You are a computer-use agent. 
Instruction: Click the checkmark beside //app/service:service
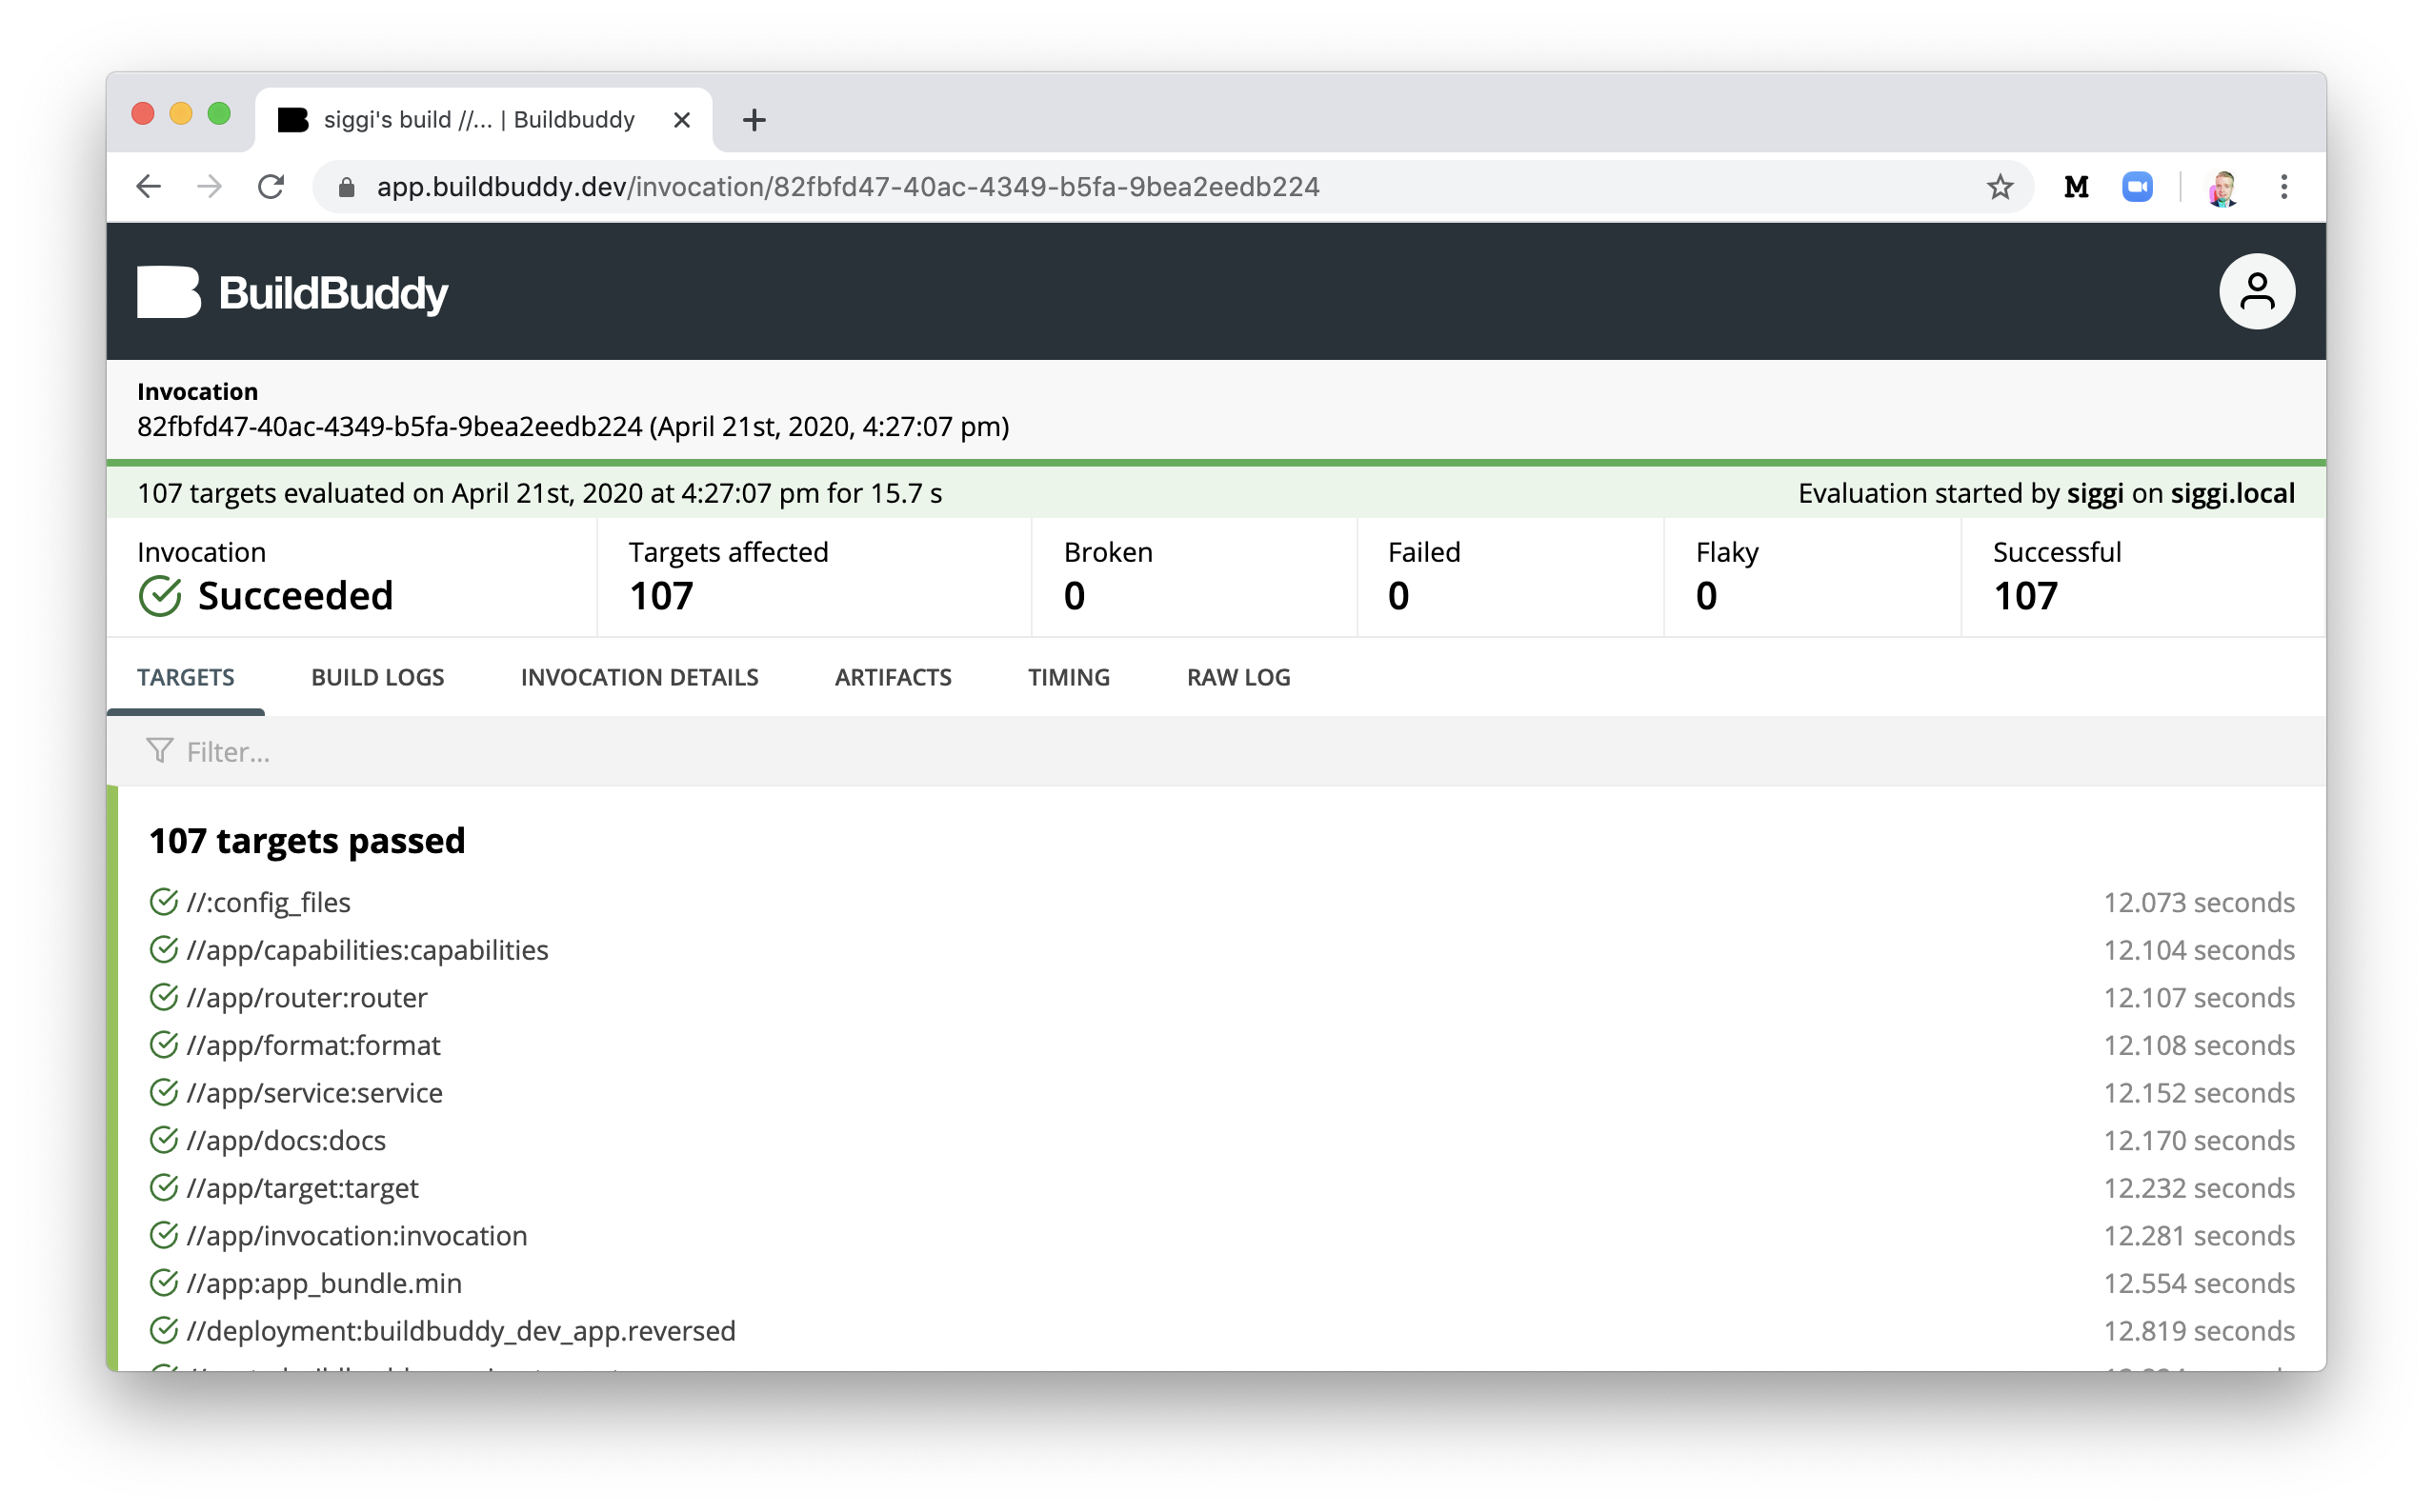pos(164,1093)
